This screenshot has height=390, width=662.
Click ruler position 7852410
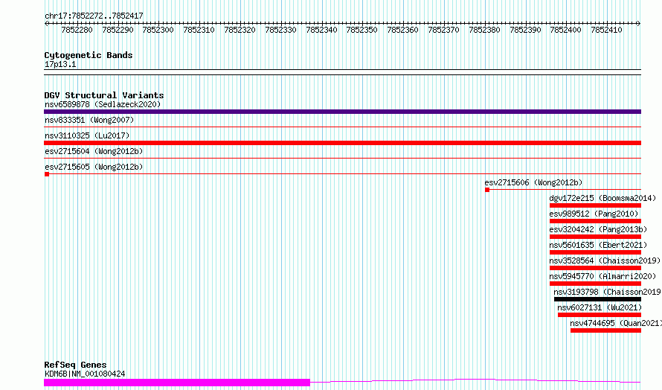point(607,30)
